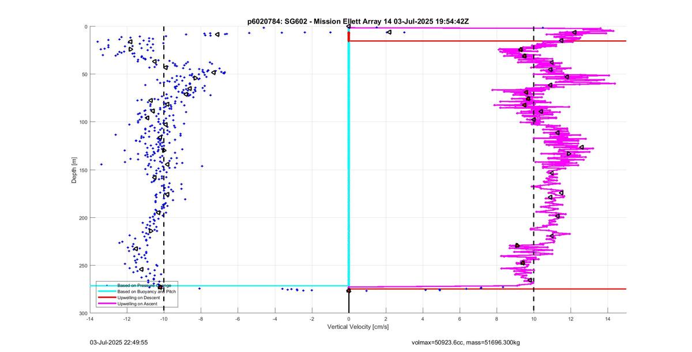Image resolution: width=692 pixels, height=352 pixels.
Task: Click x-axis tick label '10'
Action: coord(534,318)
